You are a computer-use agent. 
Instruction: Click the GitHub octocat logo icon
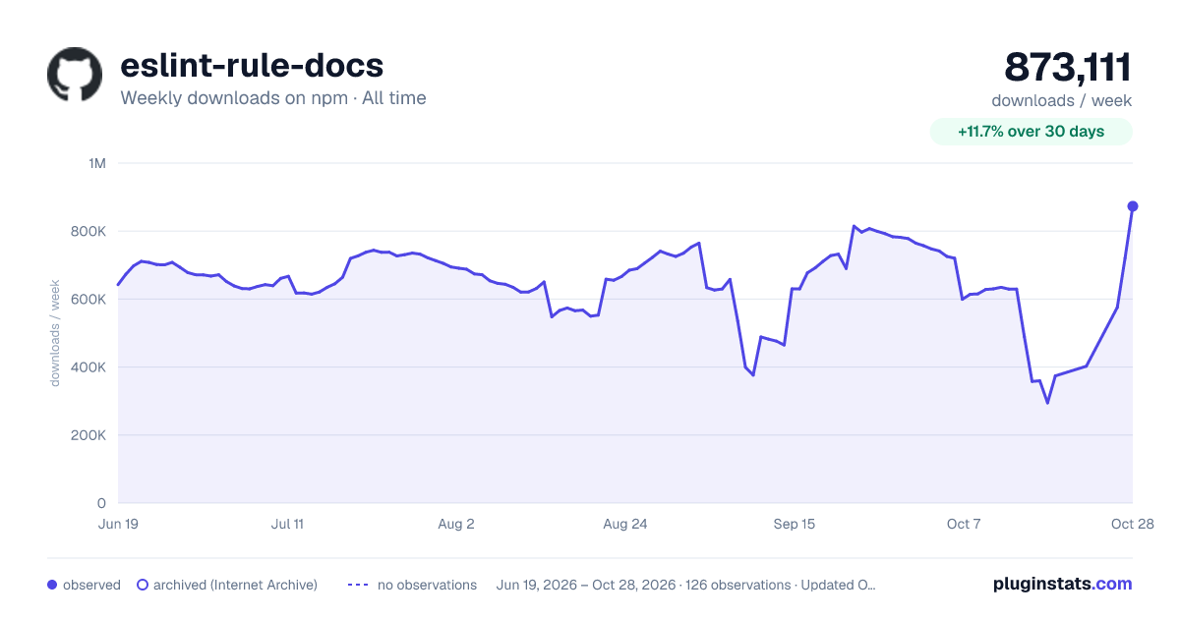click(x=75, y=75)
